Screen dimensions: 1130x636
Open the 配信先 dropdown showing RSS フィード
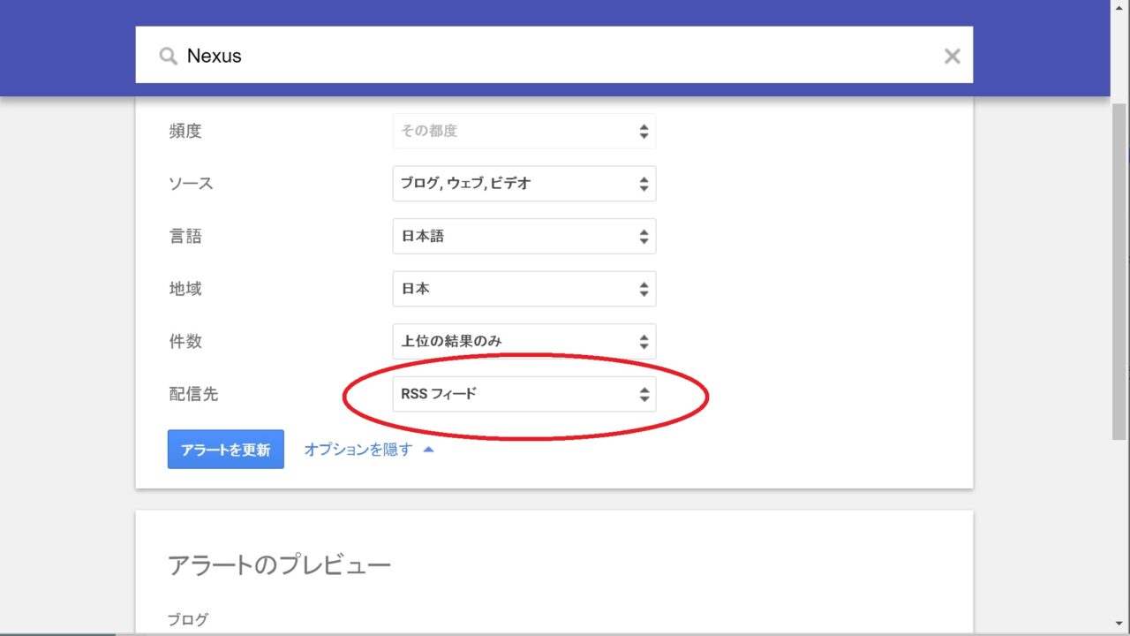(x=524, y=394)
